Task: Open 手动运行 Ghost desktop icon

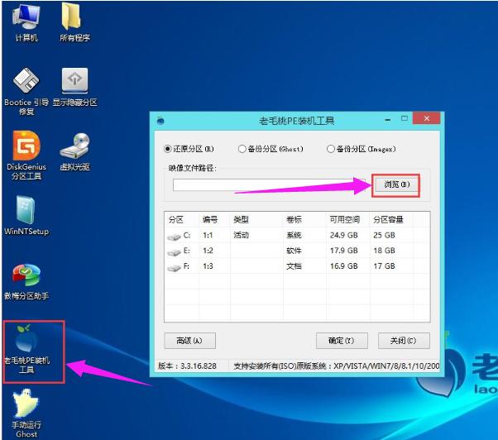Action: click(26, 405)
